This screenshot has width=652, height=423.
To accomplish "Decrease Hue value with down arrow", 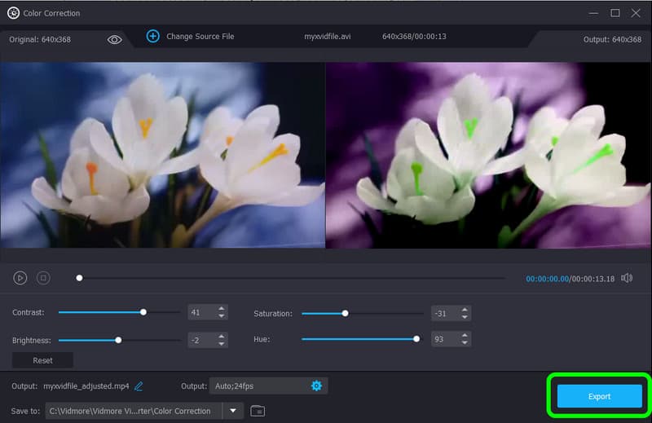I will tap(464, 342).
